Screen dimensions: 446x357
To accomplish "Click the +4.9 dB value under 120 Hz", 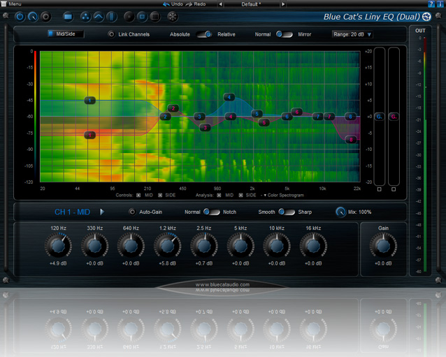I will [58, 263].
